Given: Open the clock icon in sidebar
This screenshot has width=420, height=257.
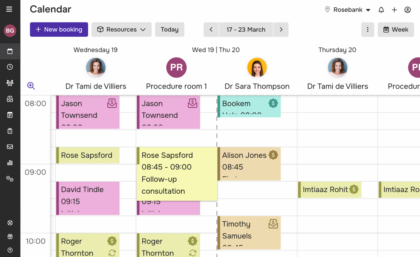Looking at the screenshot, I should 10,67.
